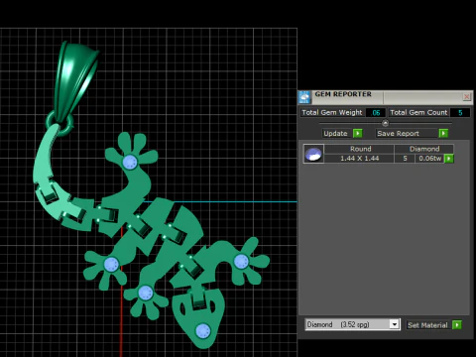Click the "1.44 X 1.44" size cell
476x357 pixels.
click(x=360, y=159)
